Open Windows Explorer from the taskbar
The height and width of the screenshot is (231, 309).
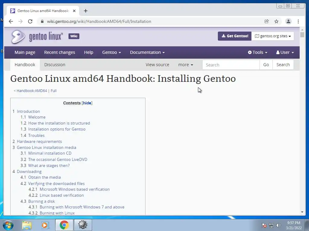pyautogui.click(x=27, y=225)
